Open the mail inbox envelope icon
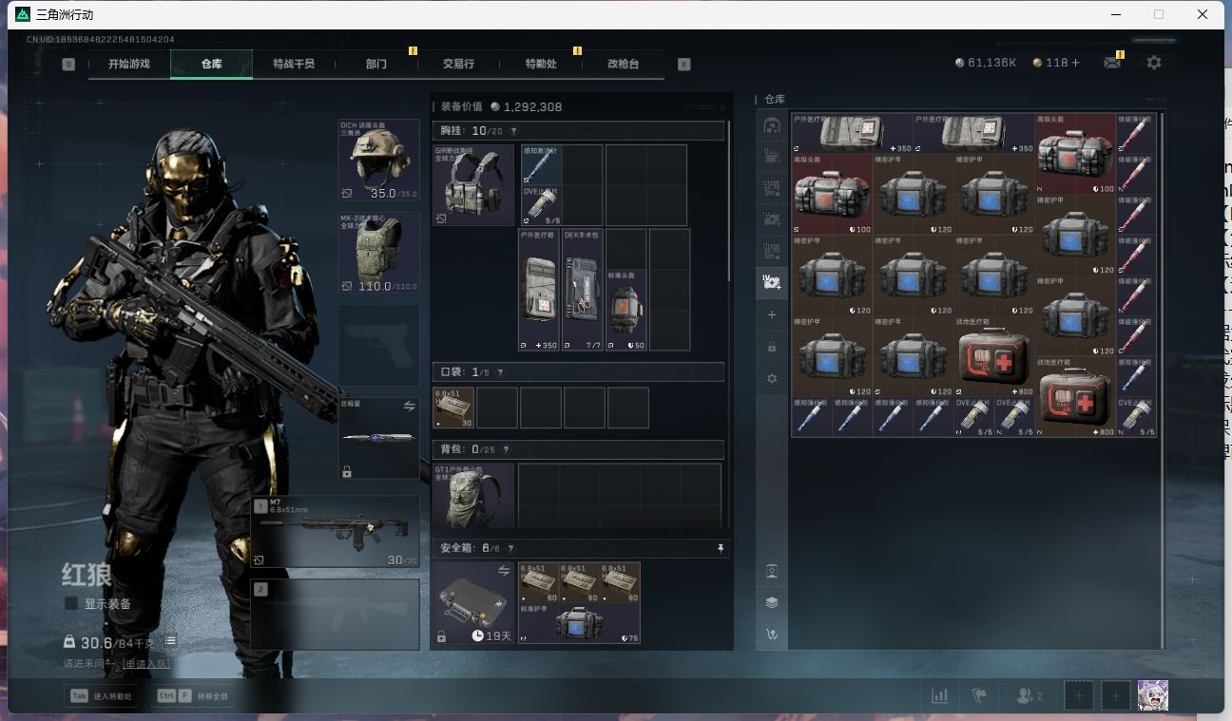 tap(1111, 63)
